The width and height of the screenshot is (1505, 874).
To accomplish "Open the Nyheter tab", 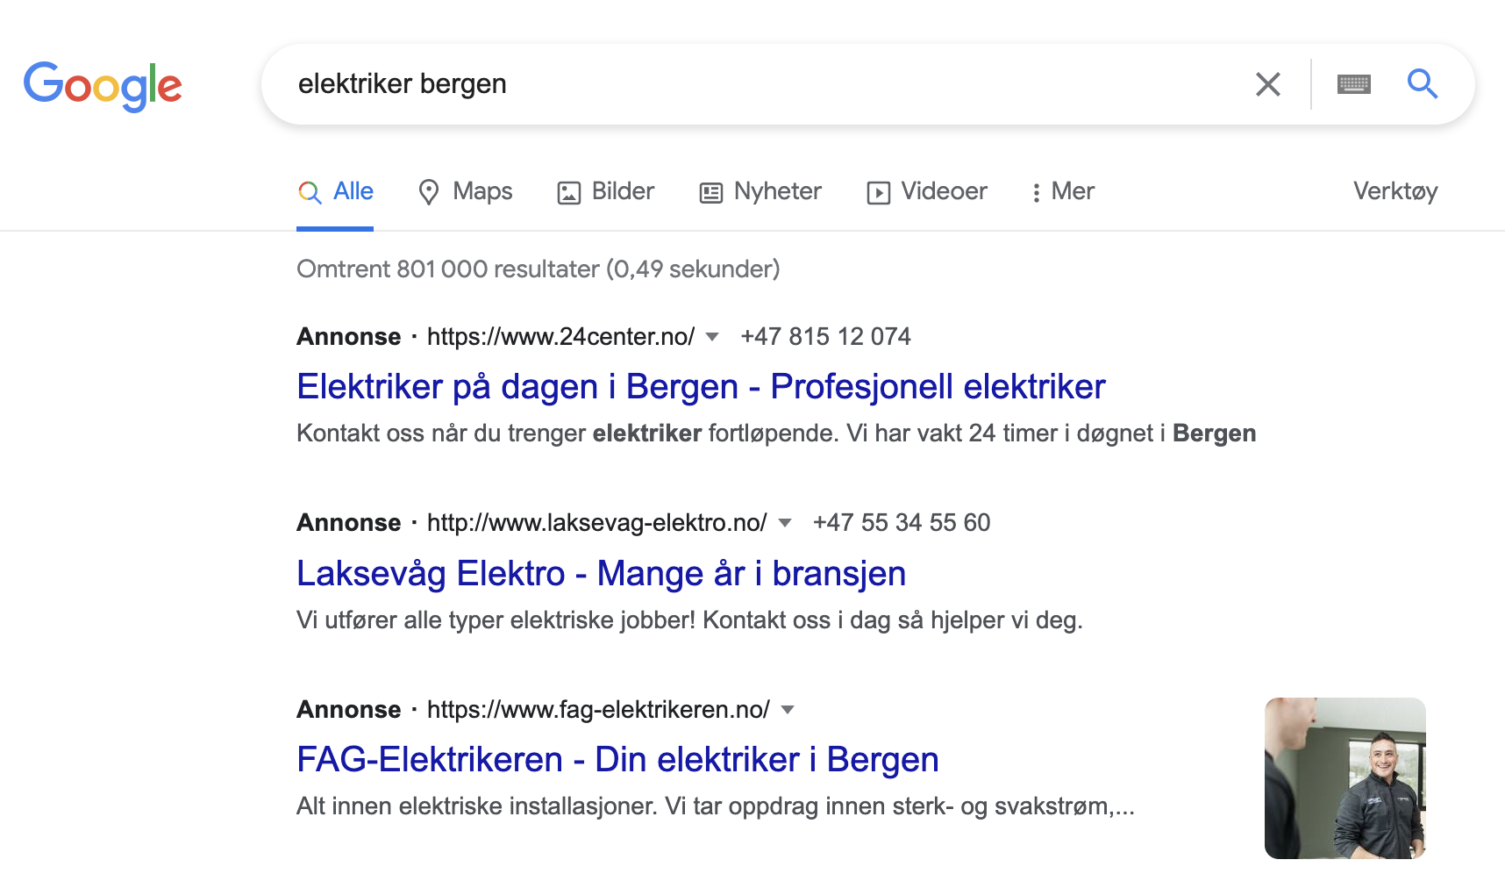I will [760, 191].
